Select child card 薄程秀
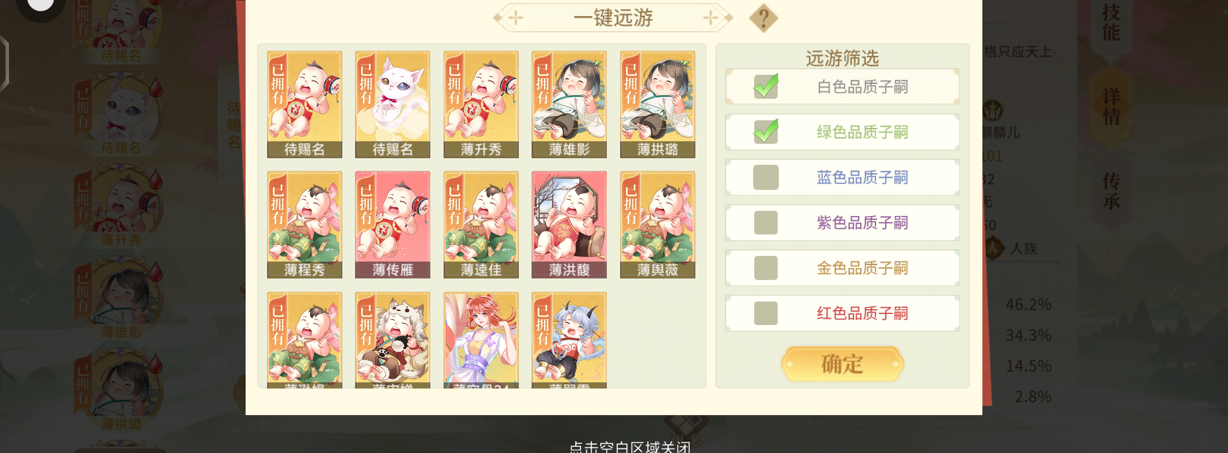The image size is (1228, 453). 304,225
